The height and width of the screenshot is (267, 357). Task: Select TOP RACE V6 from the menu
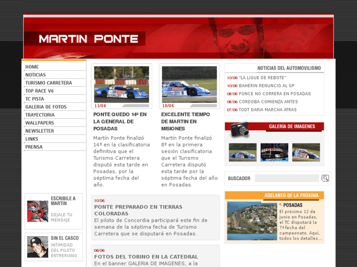[x=39, y=91]
